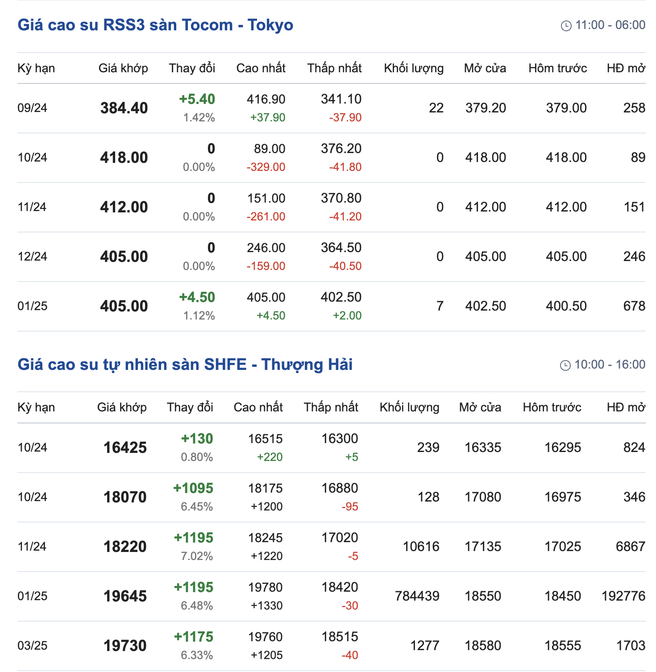656x672 pixels.
Task: Click the clock icon beside 11:00 - 06:00
Action: [x=566, y=26]
